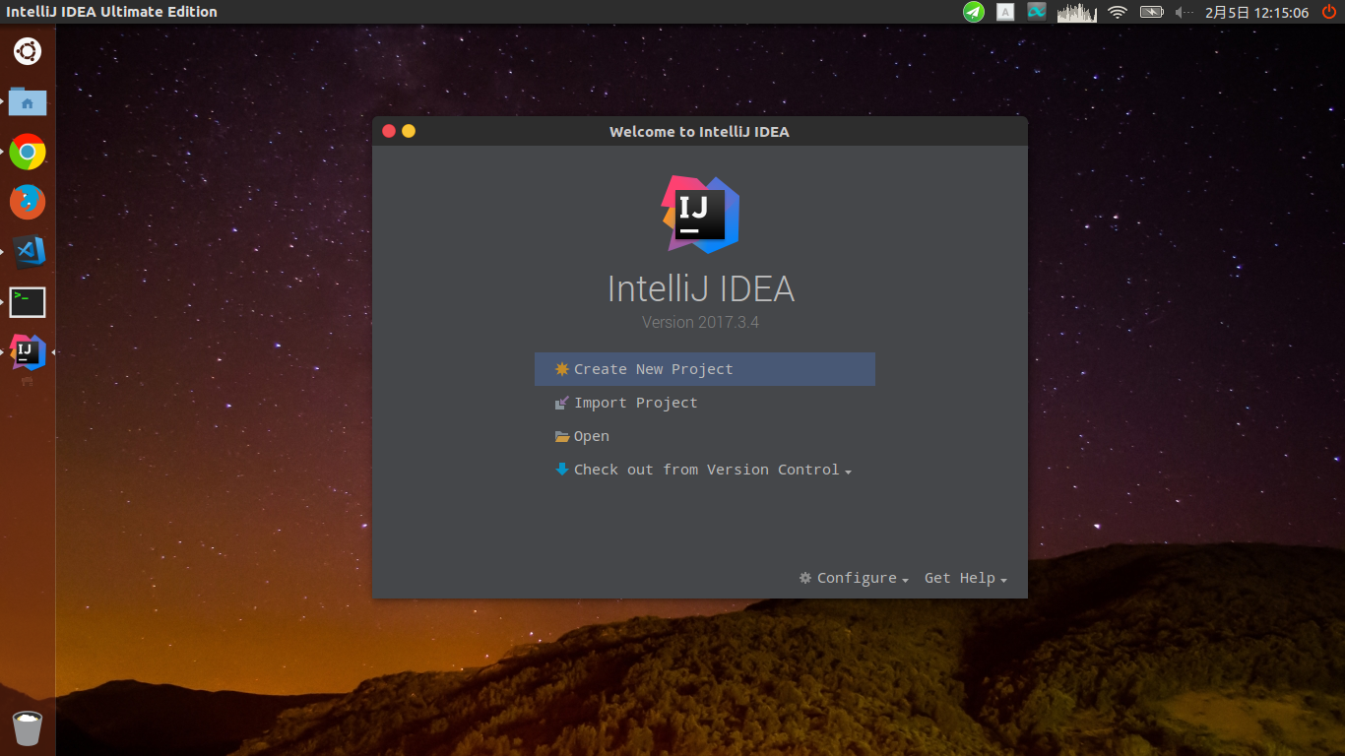
Task: Click the muted volume indicator
Action: pyautogui.click(x=1183, y=12)
